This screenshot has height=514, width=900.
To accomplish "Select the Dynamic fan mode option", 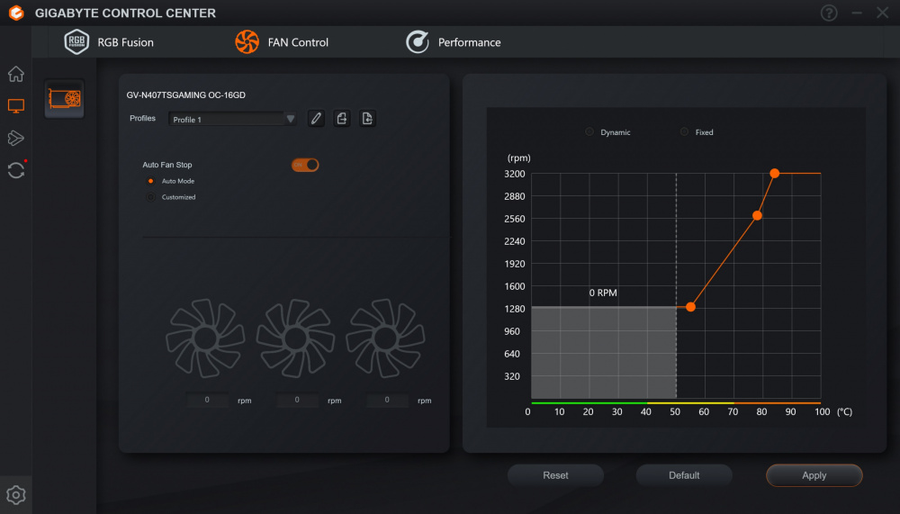I will (x=589, y=132).
